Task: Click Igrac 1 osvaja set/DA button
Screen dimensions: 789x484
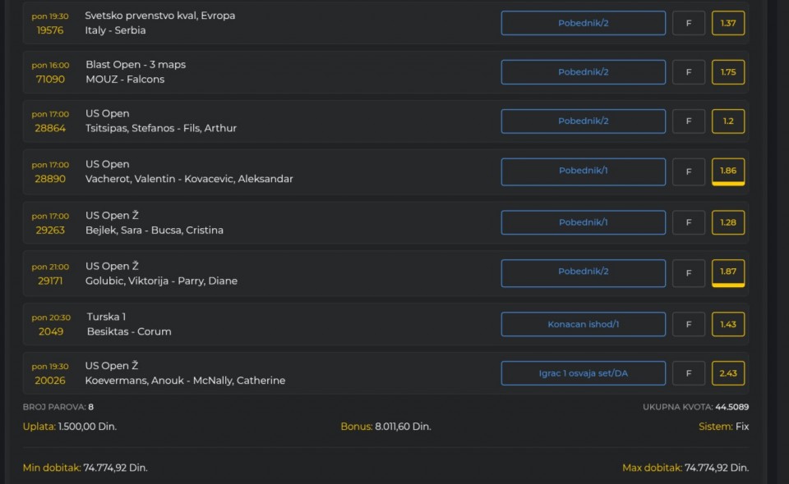Action: click(584, 373)
